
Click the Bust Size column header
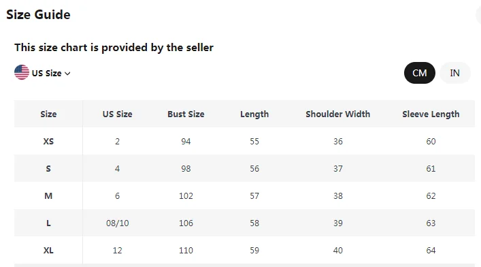coord(186,114)
